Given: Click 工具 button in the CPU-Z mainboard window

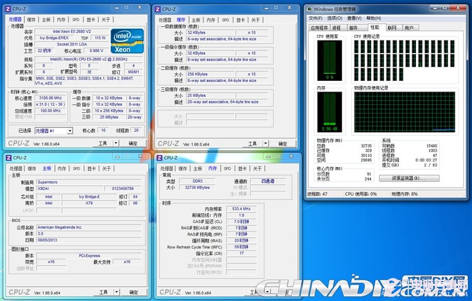Looking at the screenshot, I should click(103, 292).
